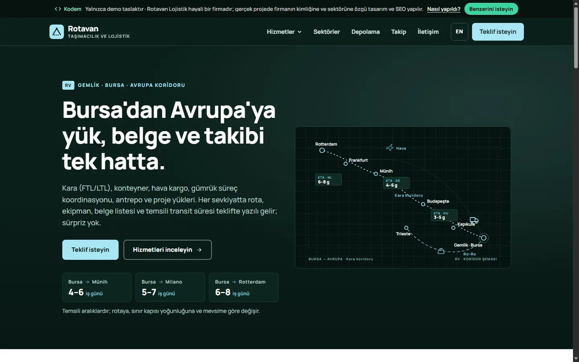Navigate to İletişim
579x362 pixels.
coord(428,32)
